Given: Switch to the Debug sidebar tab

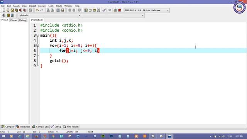Looking at the screenshot, I should [22, 20].
